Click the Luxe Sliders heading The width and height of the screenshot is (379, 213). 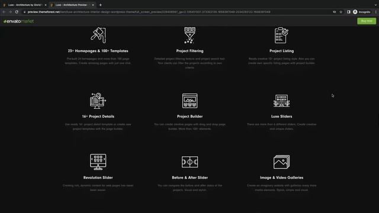pyautogui.click(x=282, y=116)
